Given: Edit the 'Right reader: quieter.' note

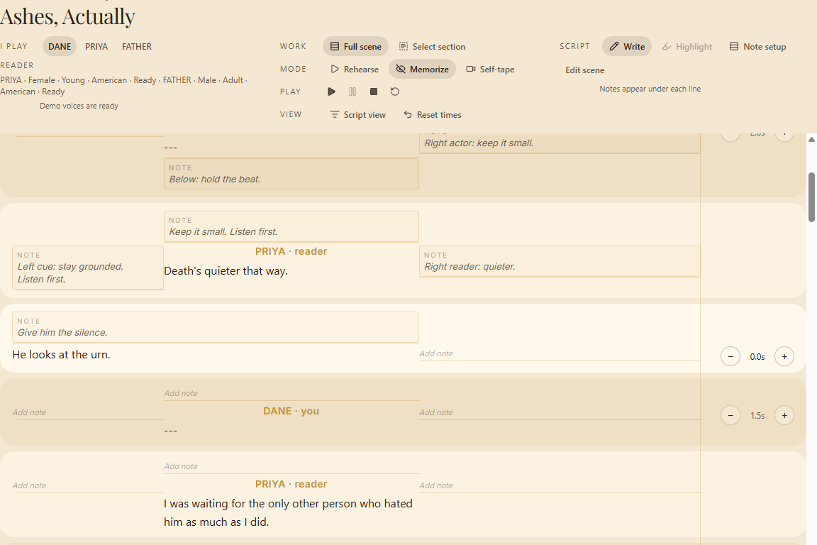Looking at the screenshot, I should 560,261.
